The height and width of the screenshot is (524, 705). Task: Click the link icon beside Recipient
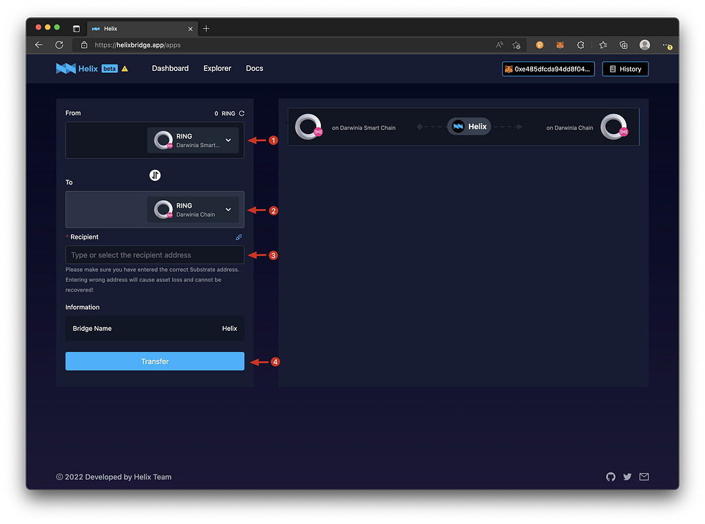pyautogui.click(x=239, y=237)
